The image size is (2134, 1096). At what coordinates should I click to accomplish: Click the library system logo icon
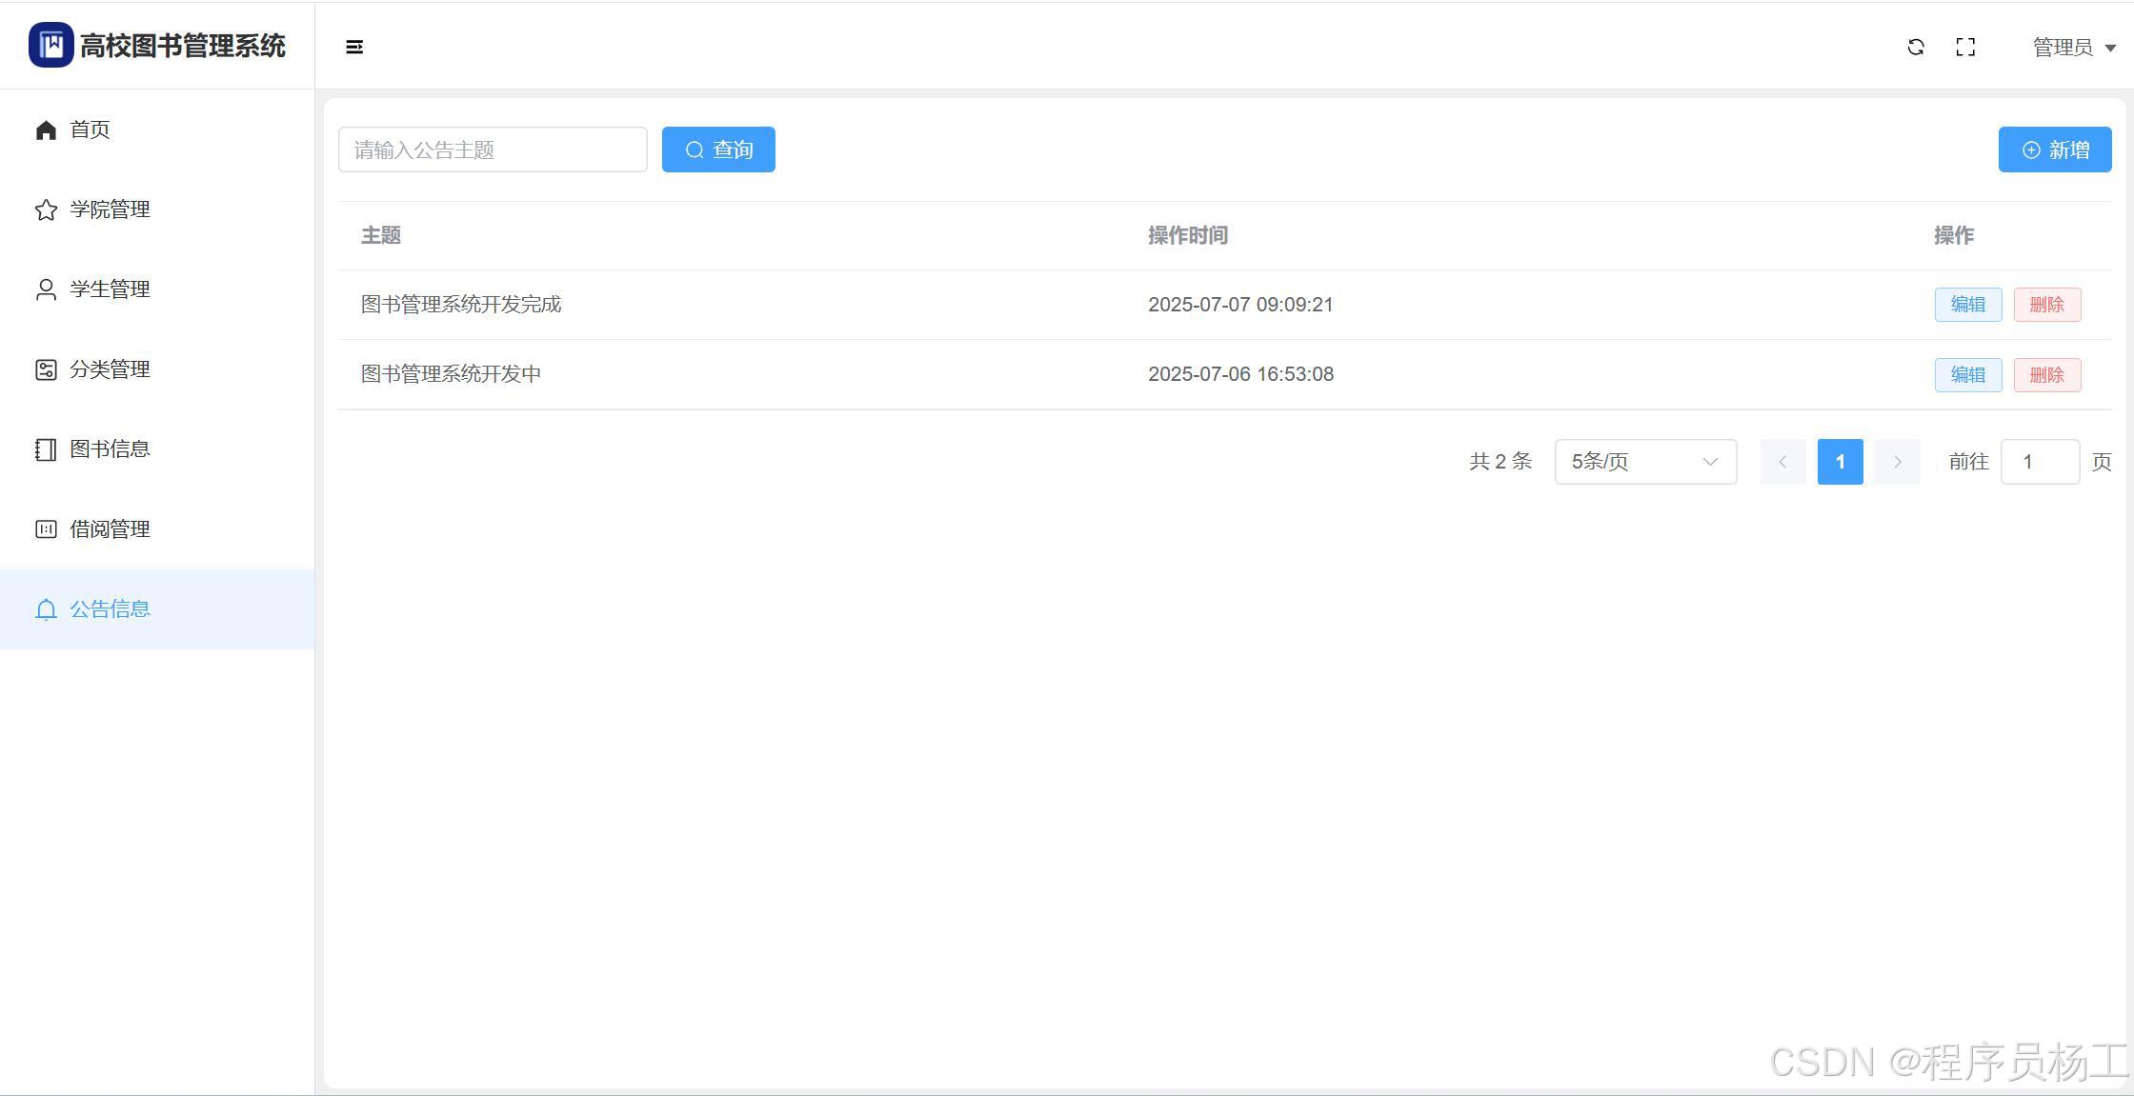pos(50,45)
